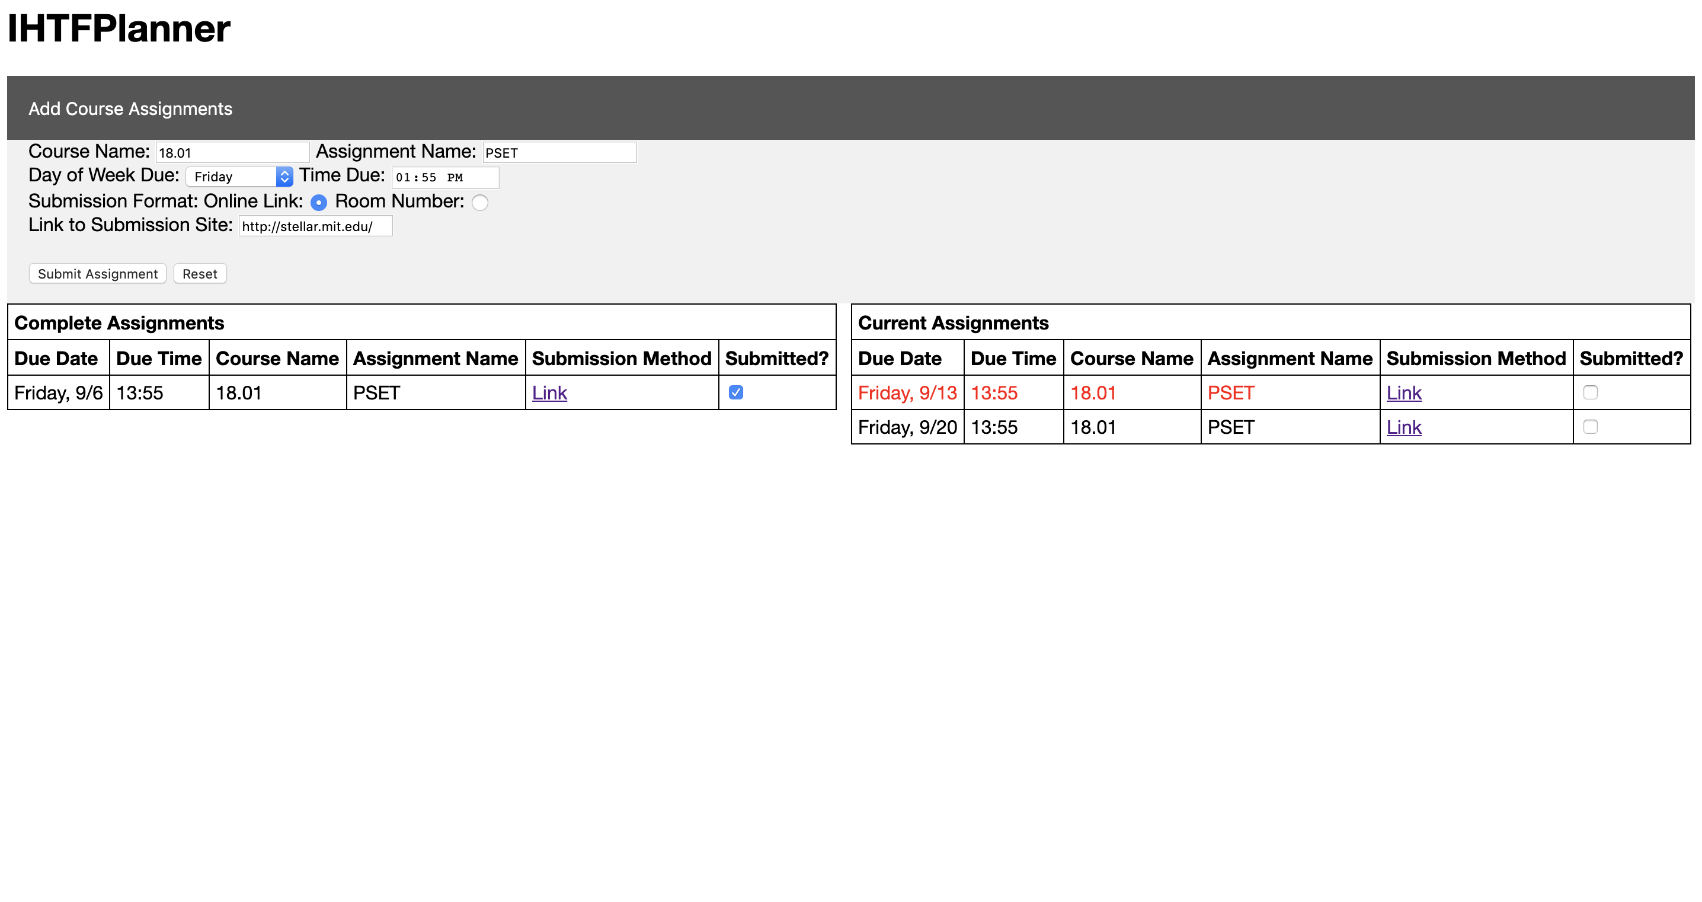The image size is (1702, 902).
Task: Click the red Friday, 9/13 due date cell
Action: point(907,393)
